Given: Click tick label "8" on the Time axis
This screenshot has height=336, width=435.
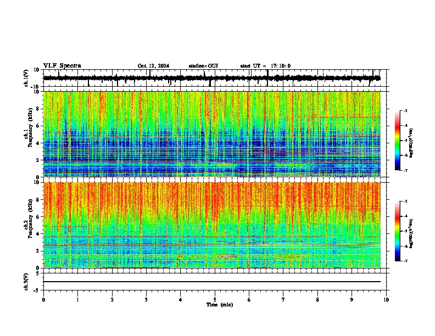Looking at the screenshot, I should [317, 300].
